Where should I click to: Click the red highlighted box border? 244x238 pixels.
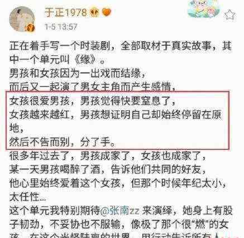[x=118, y=91]
